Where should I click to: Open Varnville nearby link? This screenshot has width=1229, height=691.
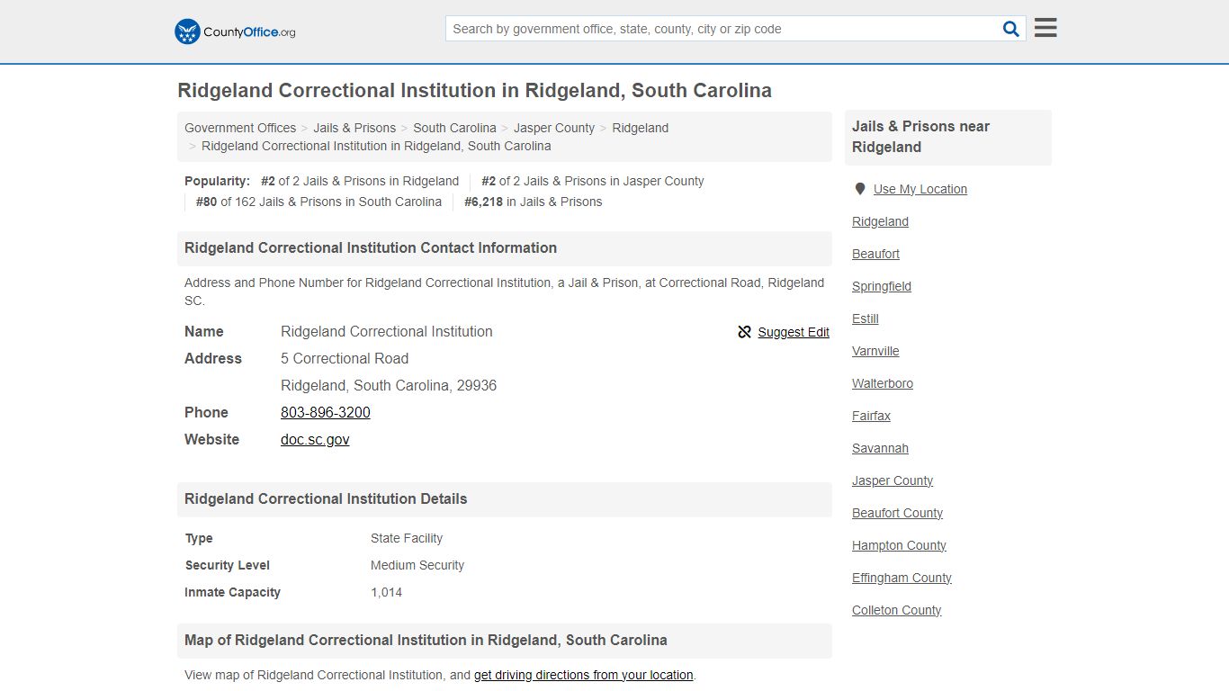click(875, 351)
